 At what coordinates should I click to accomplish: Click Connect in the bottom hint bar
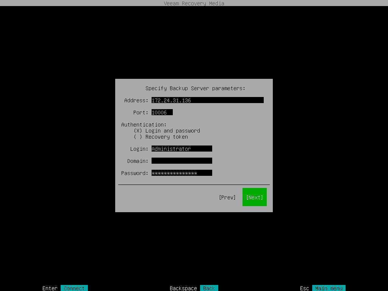pyautogui.click(x=74, y=288)
